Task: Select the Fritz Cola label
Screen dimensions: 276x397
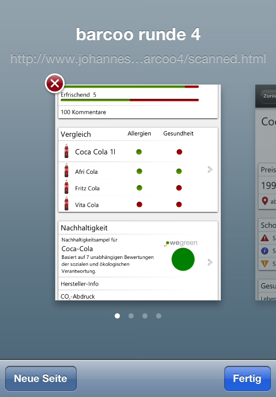Action: click(x=87, y=189)
